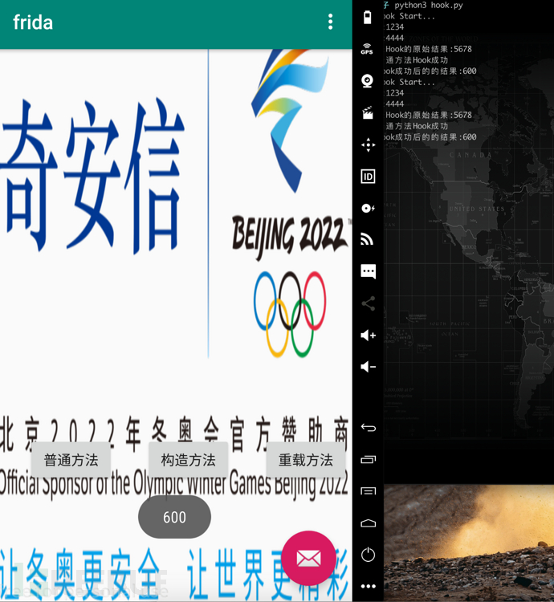Click the first 'Hook的原始结果:5678' terminal line
The image size is (554, 602).
[429, 49]
